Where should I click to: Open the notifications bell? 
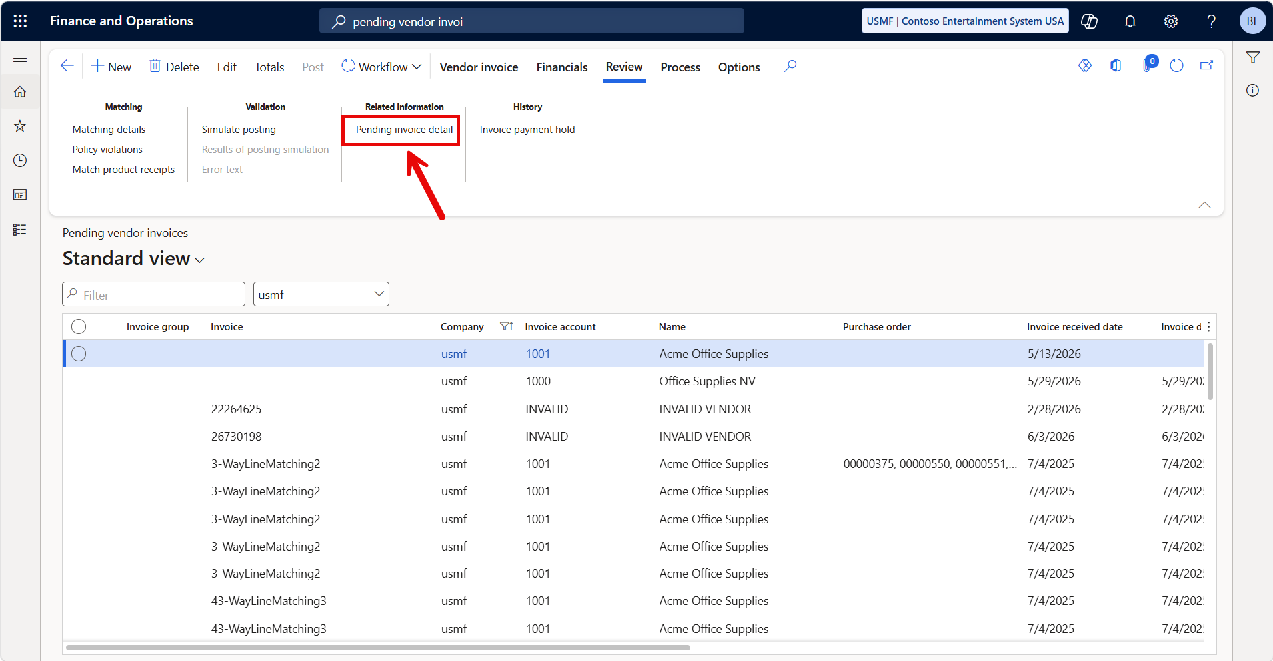[1130, 21]
